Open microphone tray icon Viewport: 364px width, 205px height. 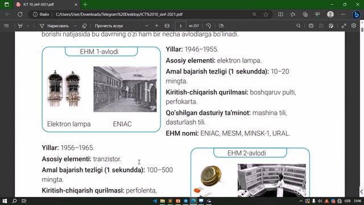coord(313,201)
